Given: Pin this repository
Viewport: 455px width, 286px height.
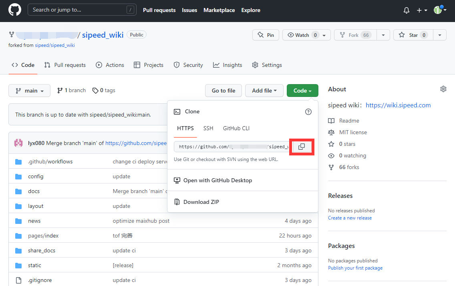Looking at the screenshot, I should coord(266,35).
